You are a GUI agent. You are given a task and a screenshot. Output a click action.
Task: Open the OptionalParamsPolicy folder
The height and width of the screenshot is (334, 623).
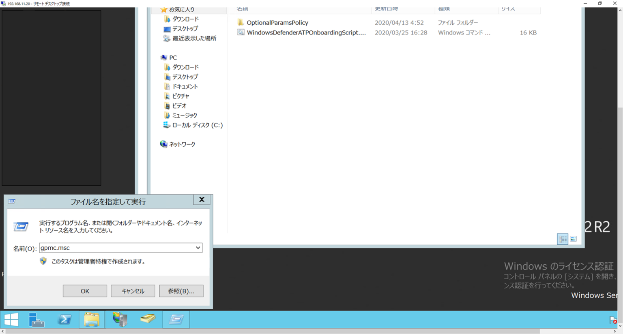[x=277, y=22]
